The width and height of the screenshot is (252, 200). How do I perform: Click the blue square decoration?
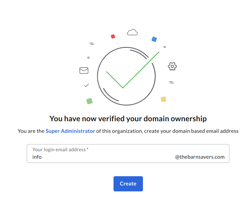coord(154,39)
